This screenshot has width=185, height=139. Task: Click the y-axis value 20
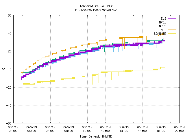coord(10,51)
